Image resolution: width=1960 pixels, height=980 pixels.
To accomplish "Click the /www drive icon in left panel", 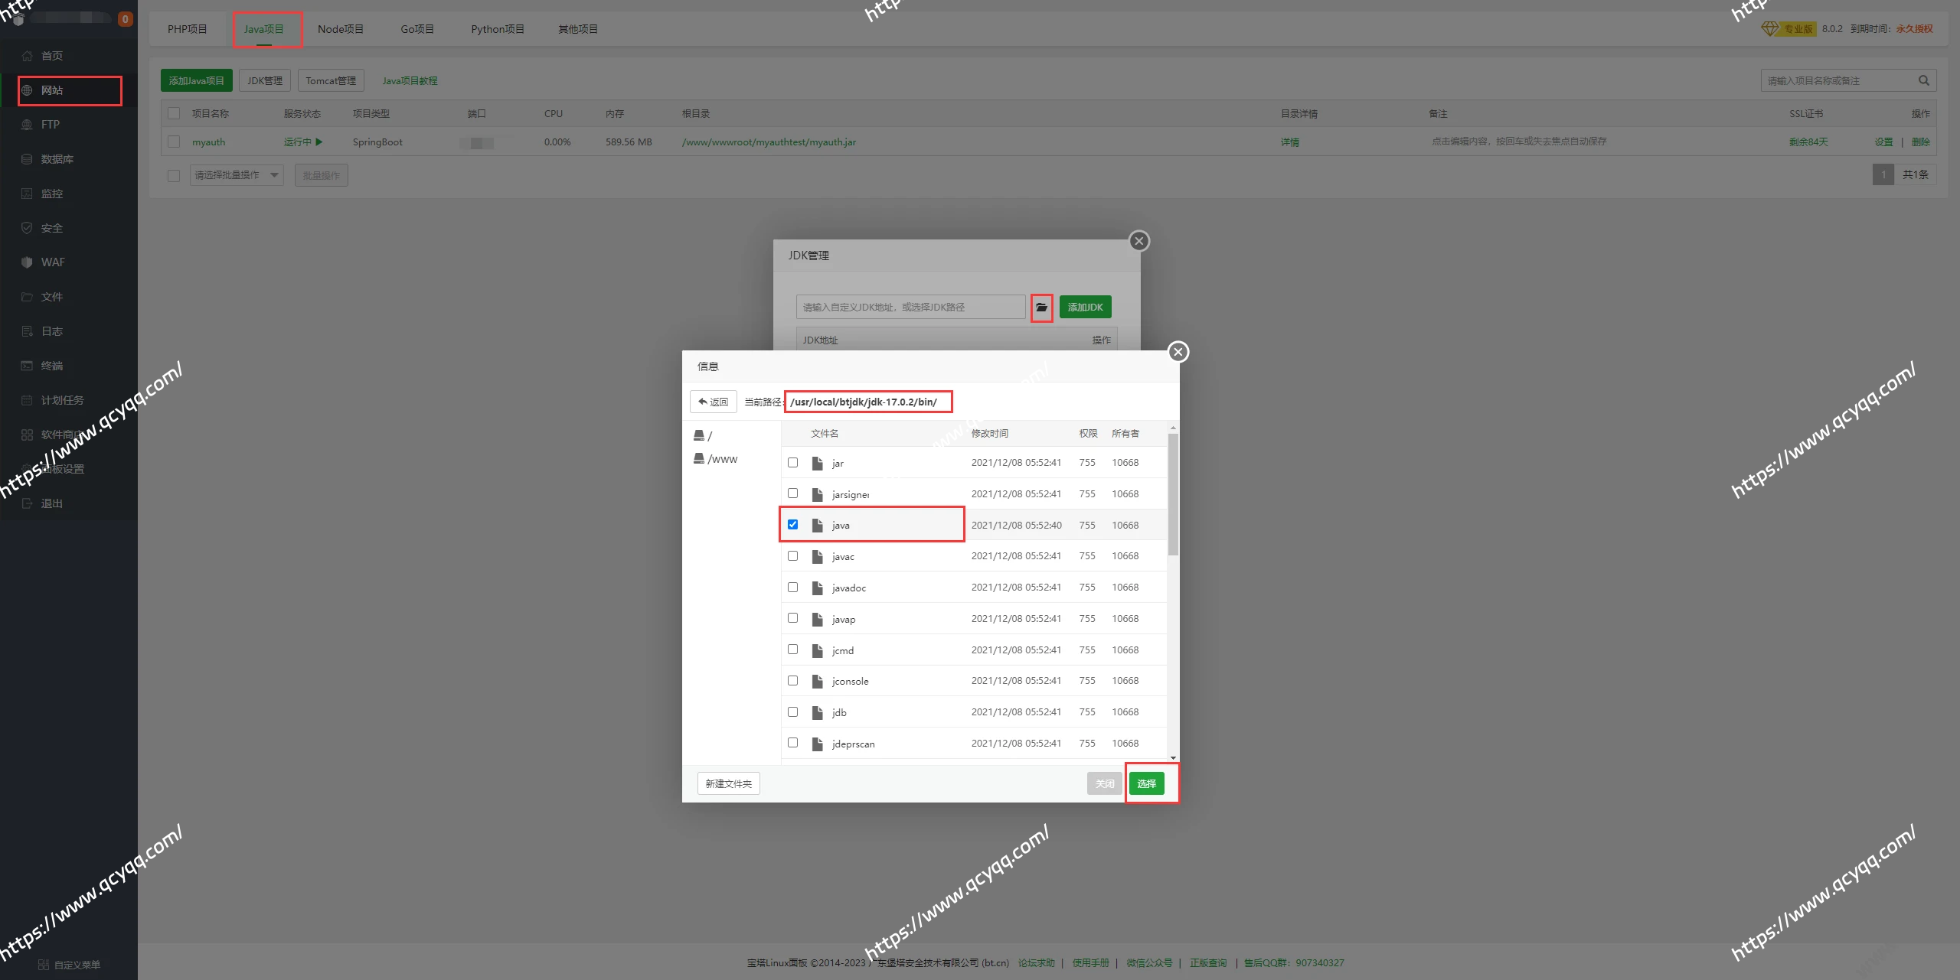I will (698, 458).
